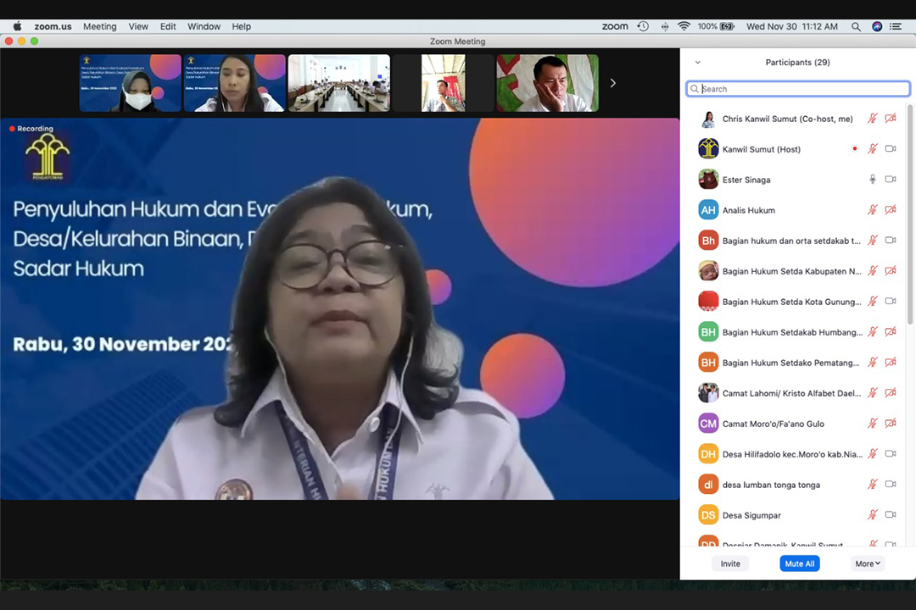Click the muted mic icon for Analis Hukum
This screenshot has height=610, width=916.
coord(872,210)
